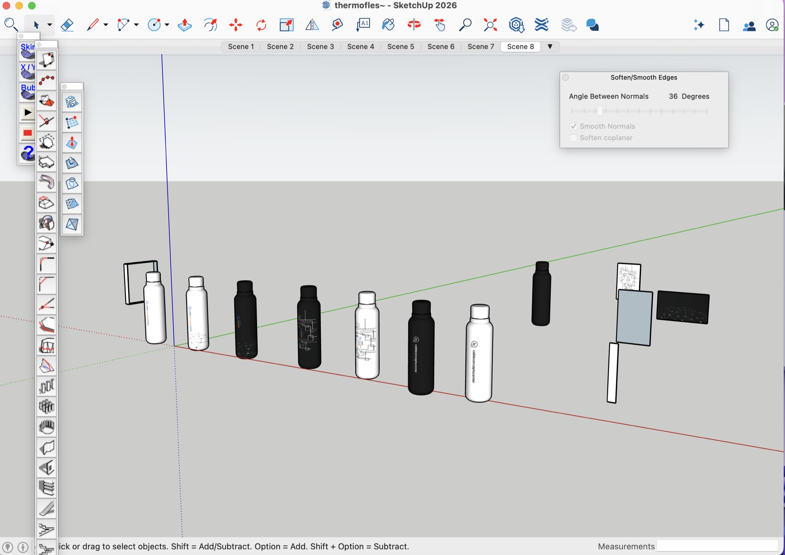This screenshot has width=785, height=555.
Task: Open the 3D Warehouse icon
Action: coord(516,25)
